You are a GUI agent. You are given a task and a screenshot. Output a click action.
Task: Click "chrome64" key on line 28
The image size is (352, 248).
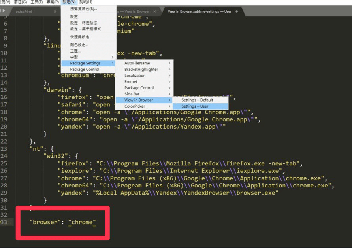[x=75, y=186]
